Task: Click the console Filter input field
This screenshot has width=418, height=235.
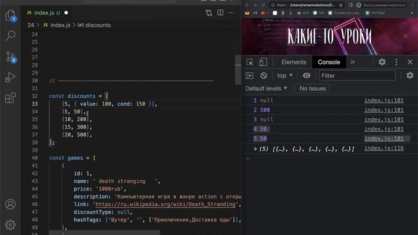Action: coord(357,76)
